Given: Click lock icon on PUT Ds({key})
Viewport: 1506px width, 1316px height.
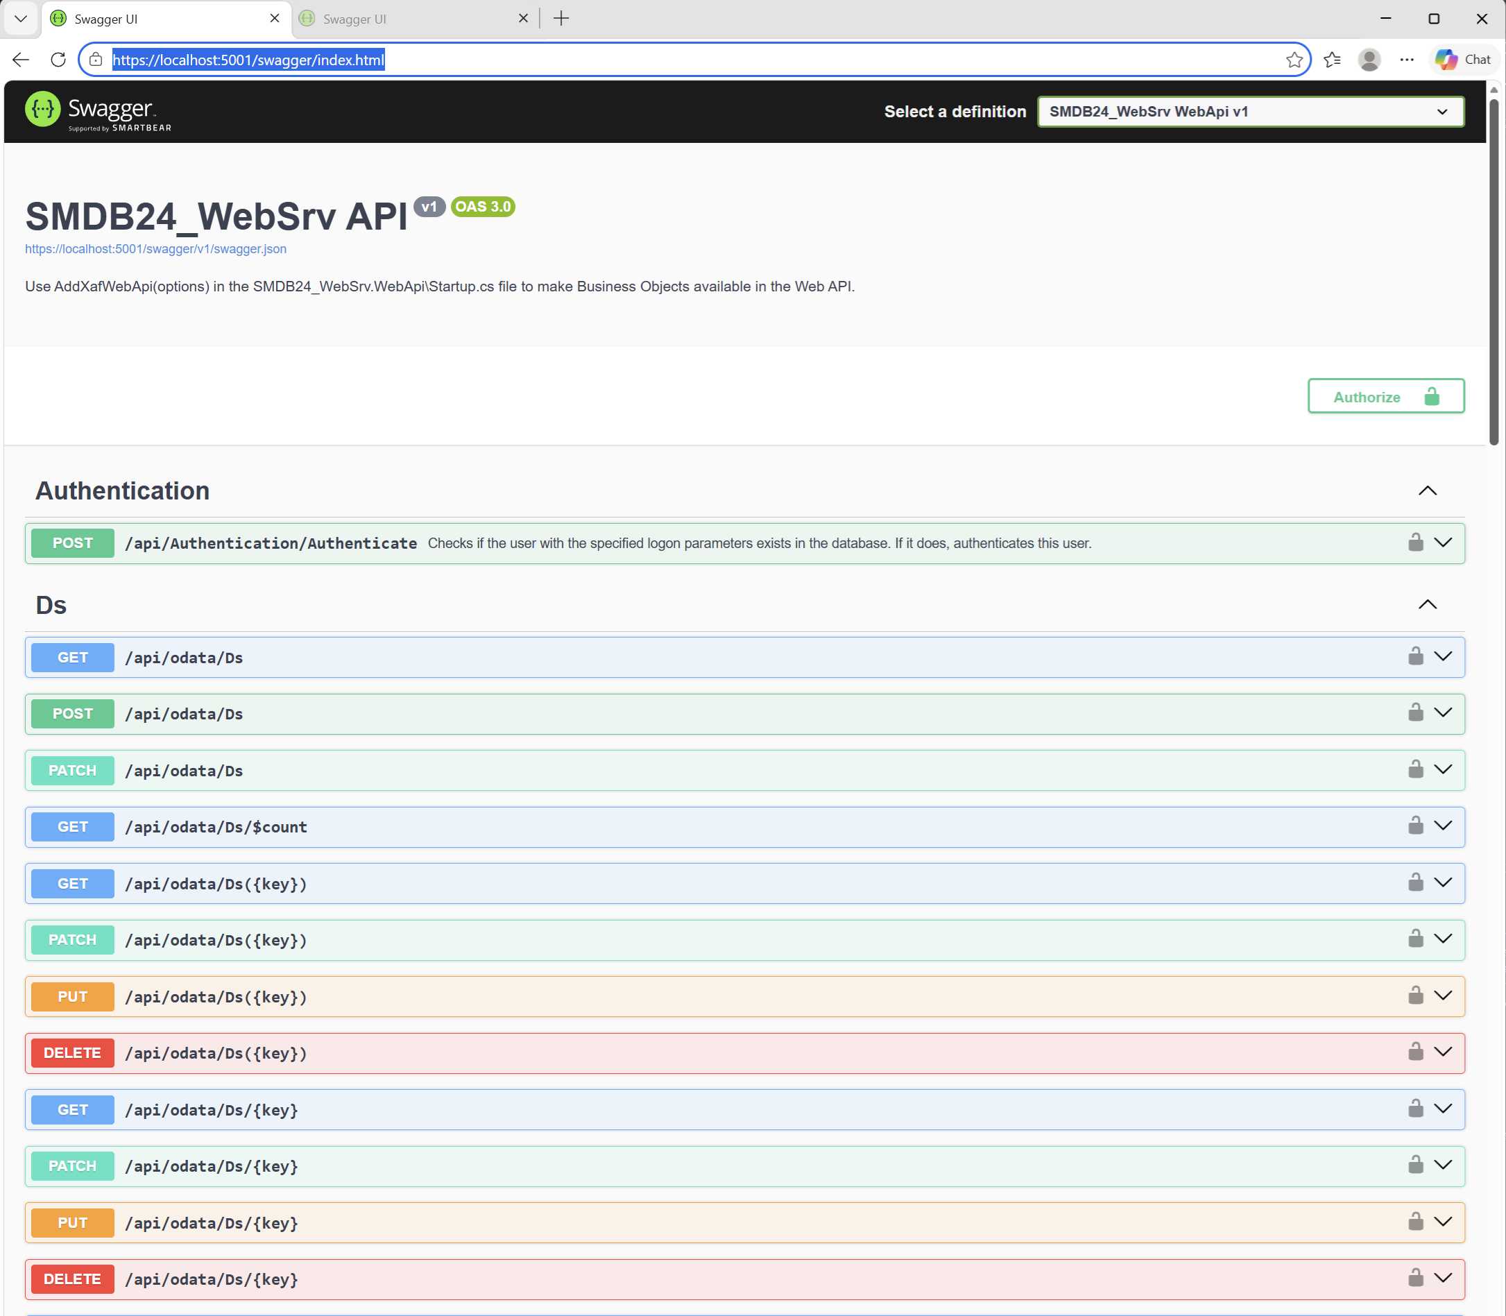Looking at the screenshot, I should tap(1416, 995).
